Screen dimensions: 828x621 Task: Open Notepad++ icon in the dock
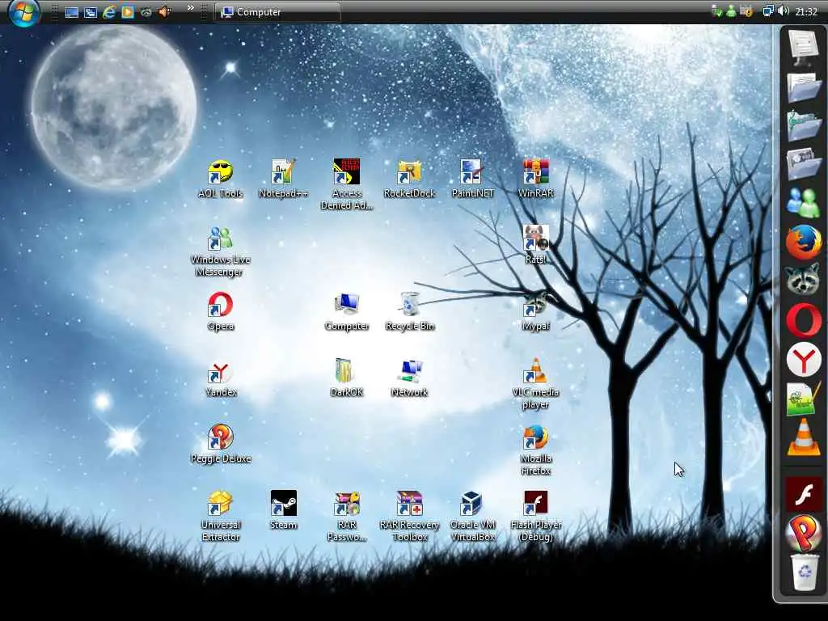[x=804, y=399]
